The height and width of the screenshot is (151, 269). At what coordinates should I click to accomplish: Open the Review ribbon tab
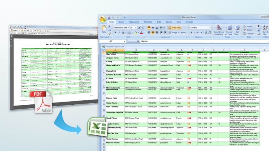click(169, 22)
